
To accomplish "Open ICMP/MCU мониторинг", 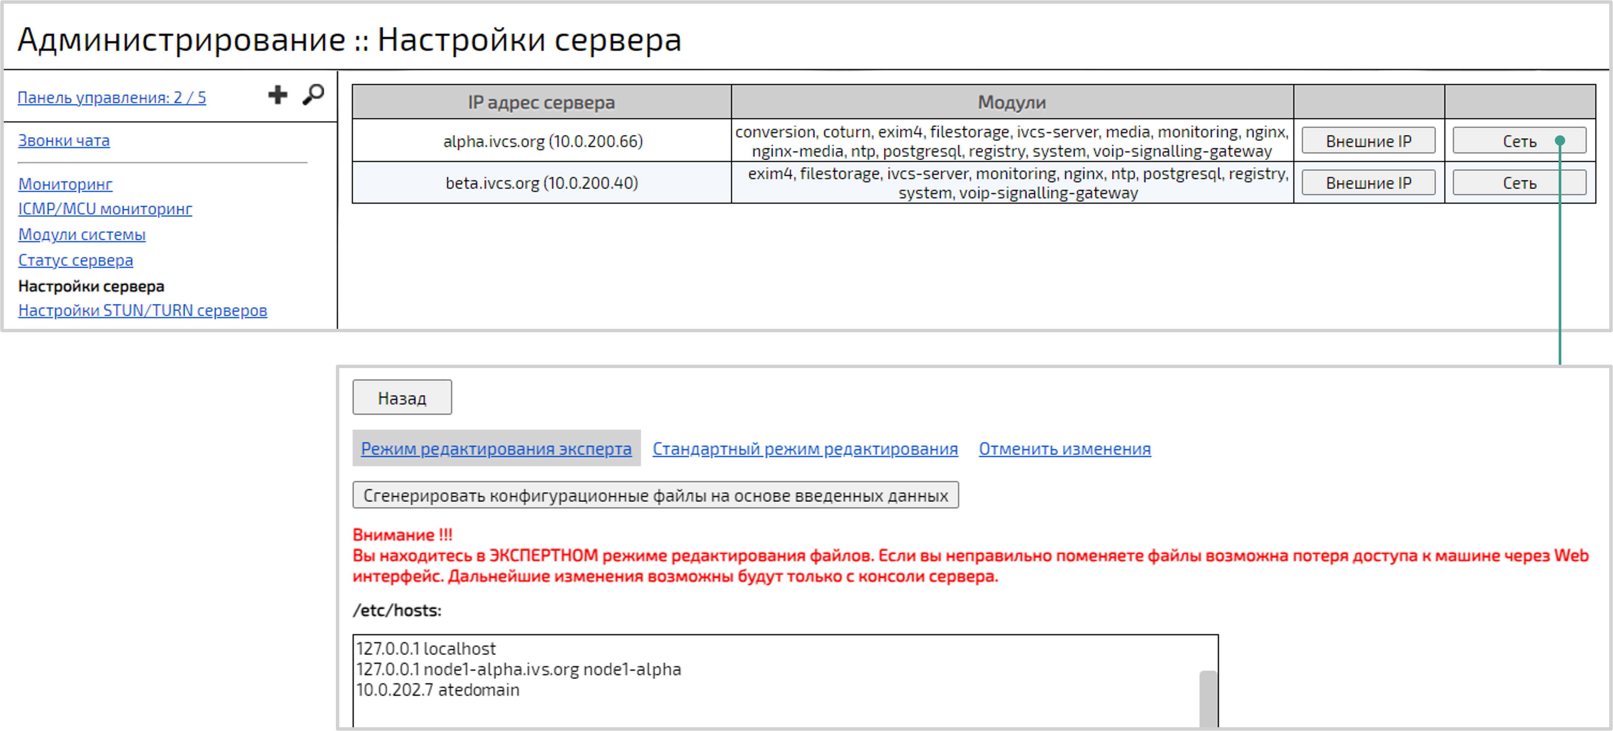I will pyautogui.click(x=104, y=209).
